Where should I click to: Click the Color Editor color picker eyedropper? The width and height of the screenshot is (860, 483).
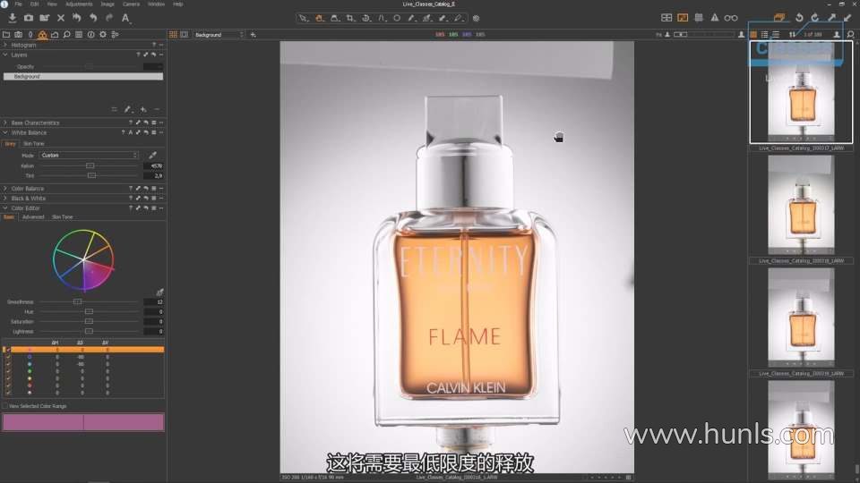pos(159,292)
